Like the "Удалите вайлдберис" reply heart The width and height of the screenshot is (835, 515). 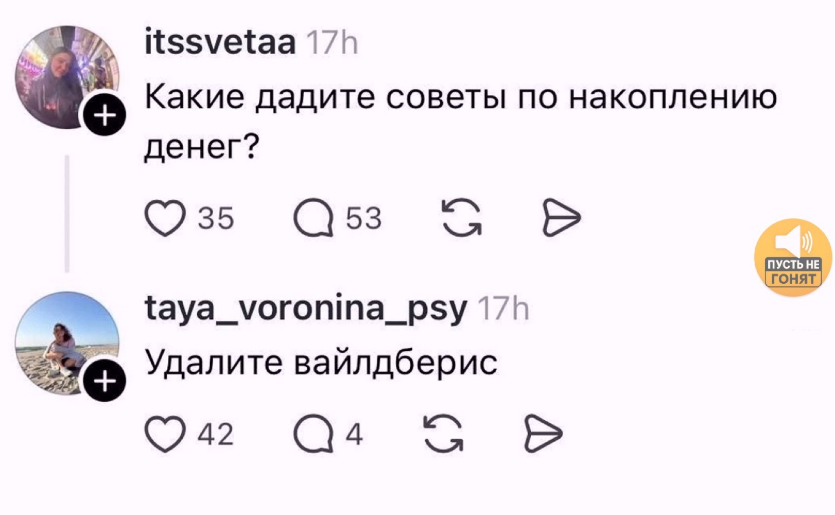pos(165,434)
